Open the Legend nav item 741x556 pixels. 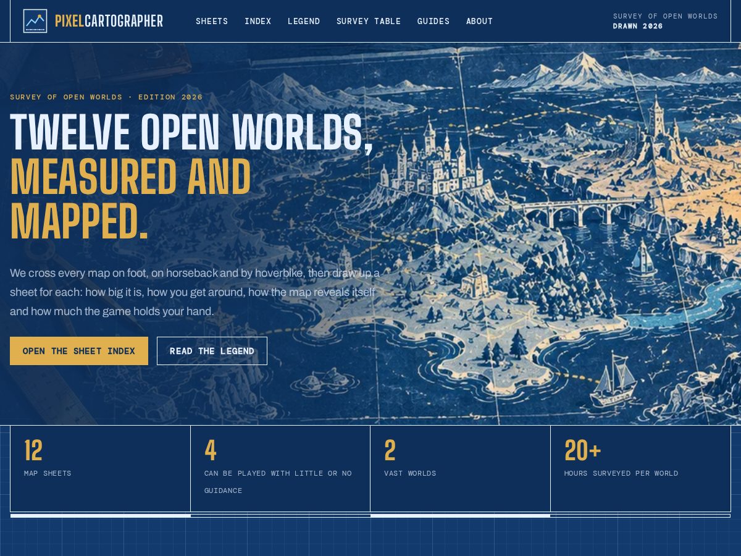304,21
